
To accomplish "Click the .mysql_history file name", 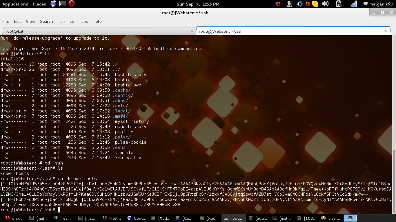I will 131,121.
